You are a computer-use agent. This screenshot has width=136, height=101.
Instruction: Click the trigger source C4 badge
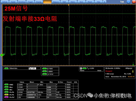tap(84, 68)
